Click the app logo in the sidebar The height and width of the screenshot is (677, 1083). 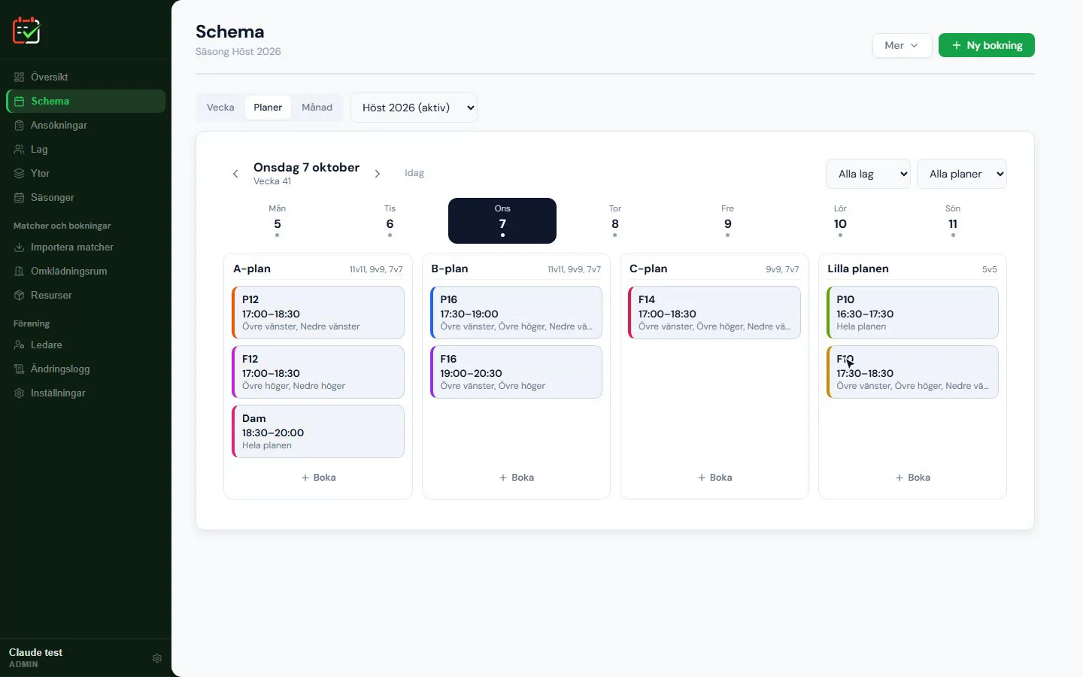coord(26,30)
